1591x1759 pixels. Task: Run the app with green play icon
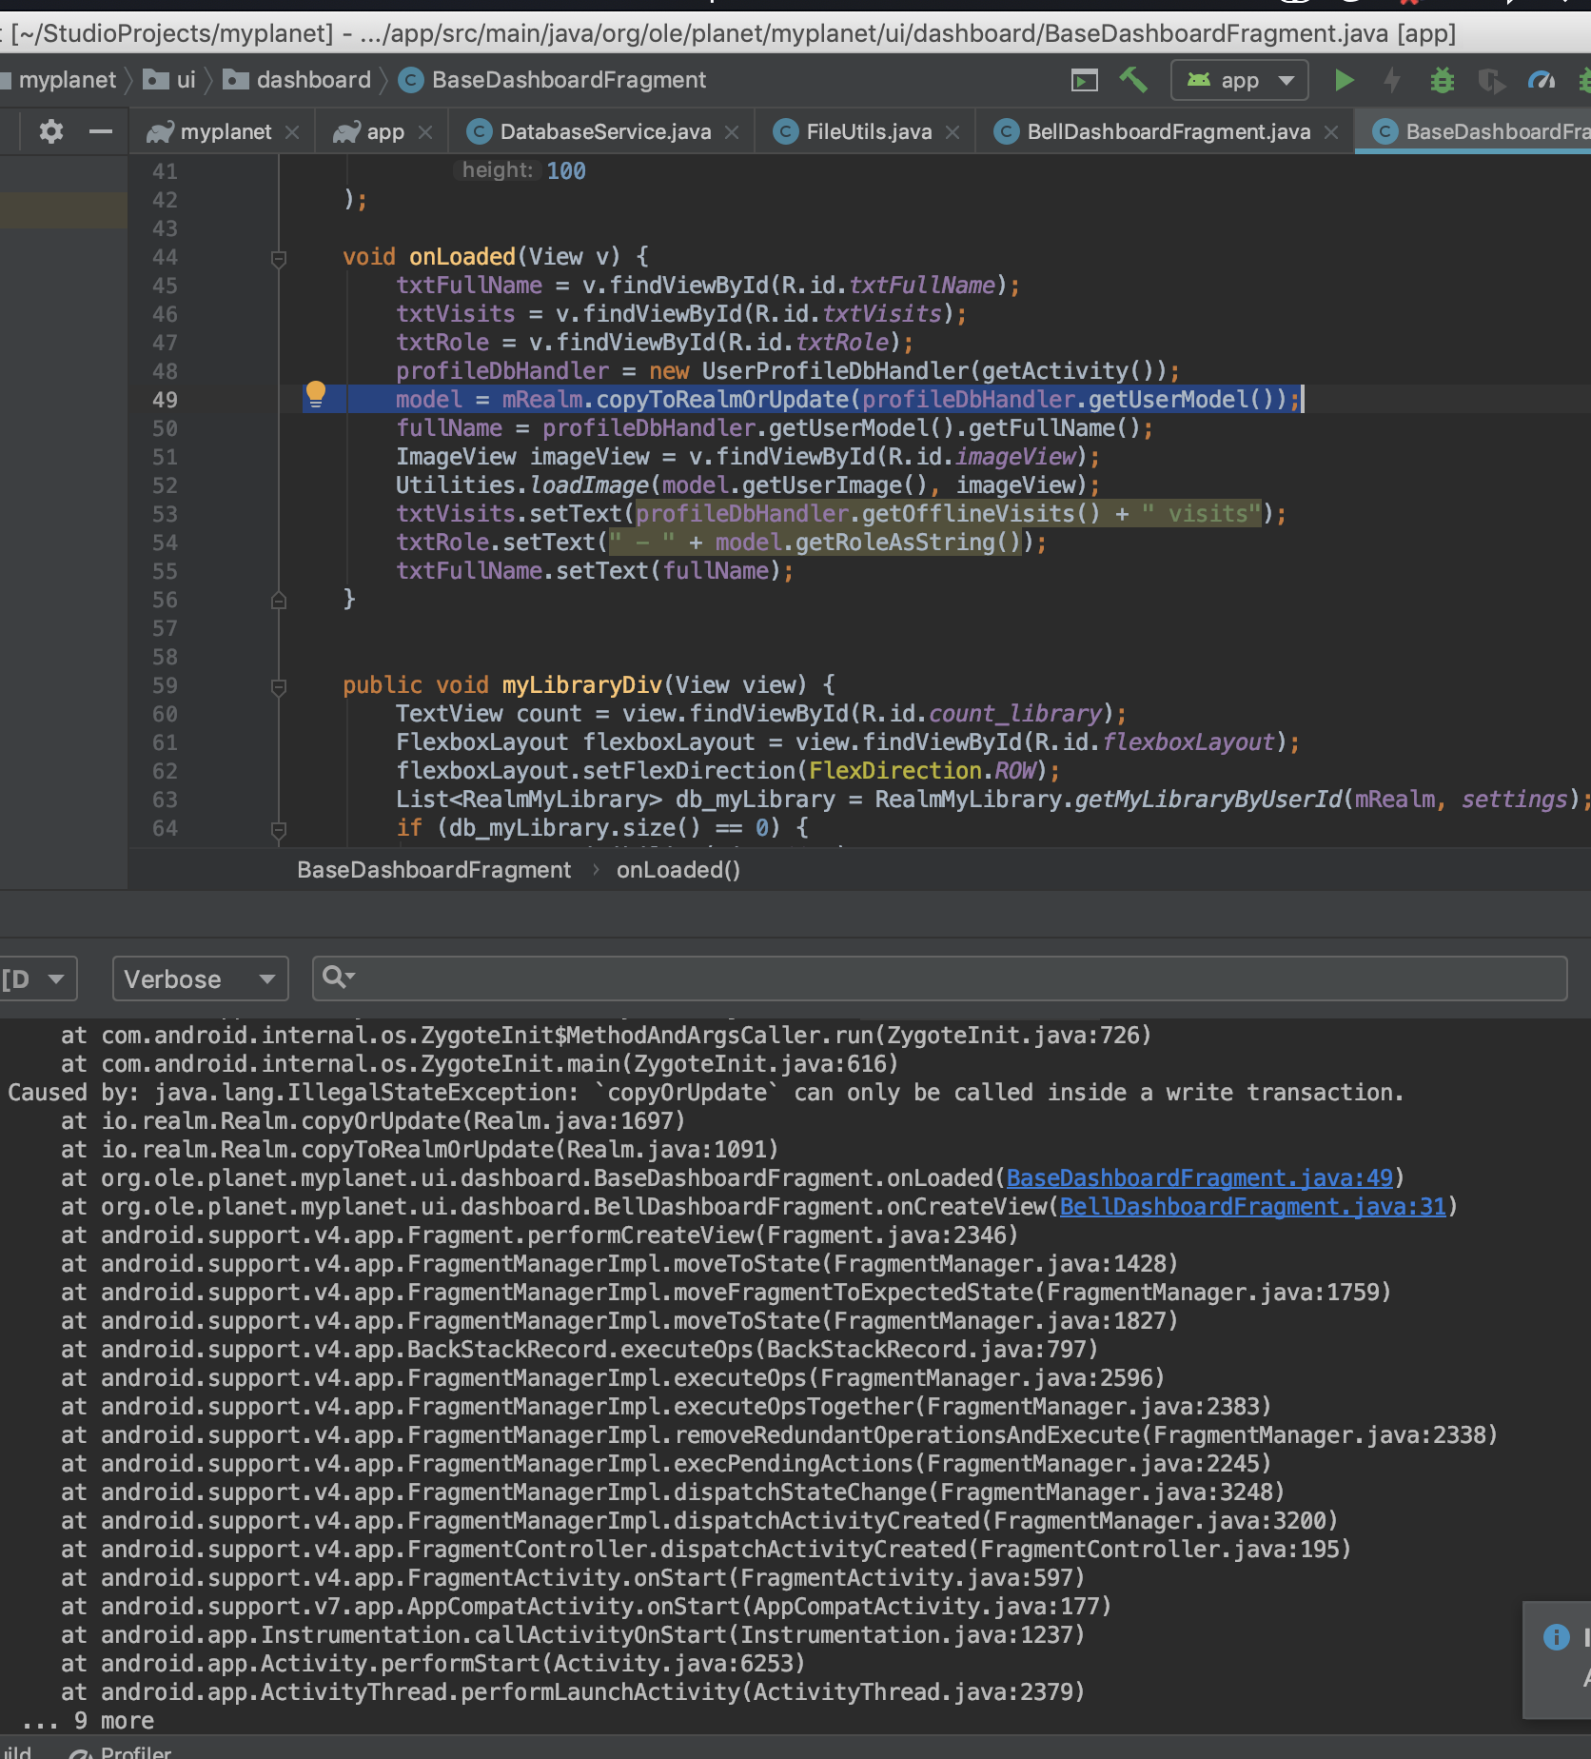click(1344, 80)
